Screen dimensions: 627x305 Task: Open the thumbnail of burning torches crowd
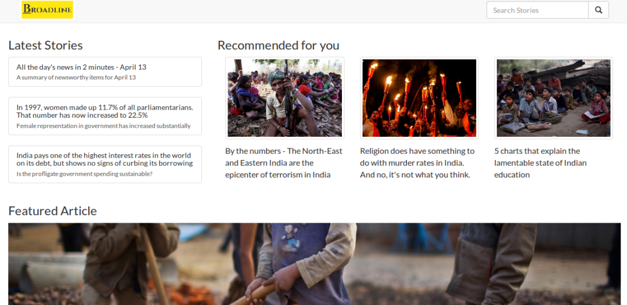pyautogui.click(x=419, y=98)
